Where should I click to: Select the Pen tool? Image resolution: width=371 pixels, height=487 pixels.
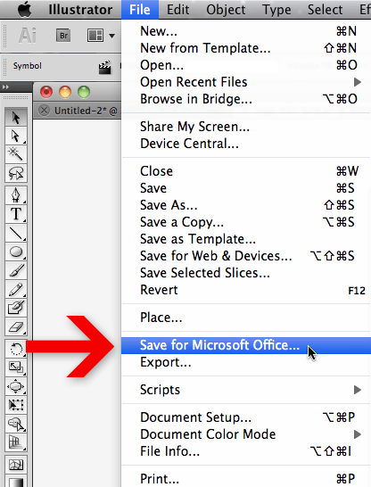[x=16, y=195]
